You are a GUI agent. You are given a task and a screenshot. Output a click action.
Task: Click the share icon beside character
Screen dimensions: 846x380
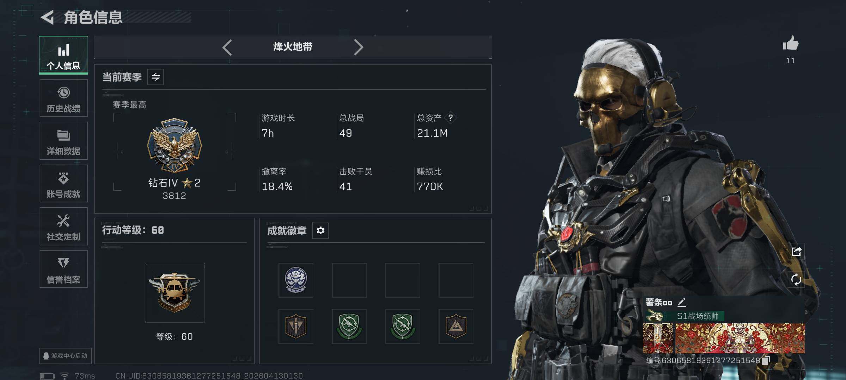tap(796, 251)
